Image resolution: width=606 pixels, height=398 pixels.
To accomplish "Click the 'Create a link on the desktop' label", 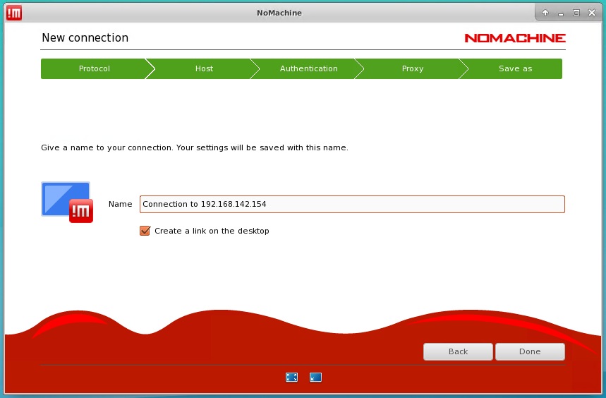I will coord(212,231).
